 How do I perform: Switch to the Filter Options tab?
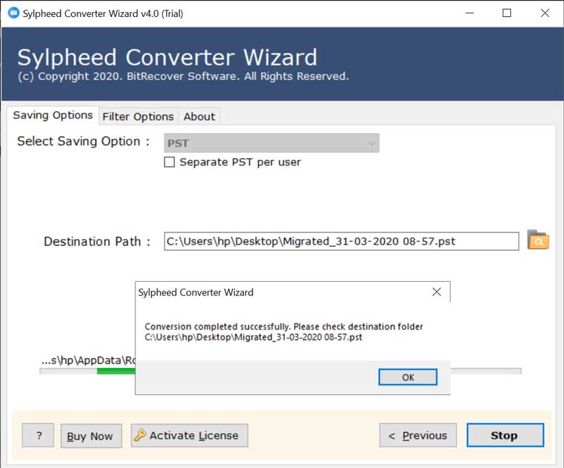click(138, 116)
